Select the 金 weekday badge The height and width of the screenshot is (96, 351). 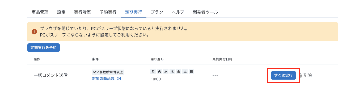[179, 72]
